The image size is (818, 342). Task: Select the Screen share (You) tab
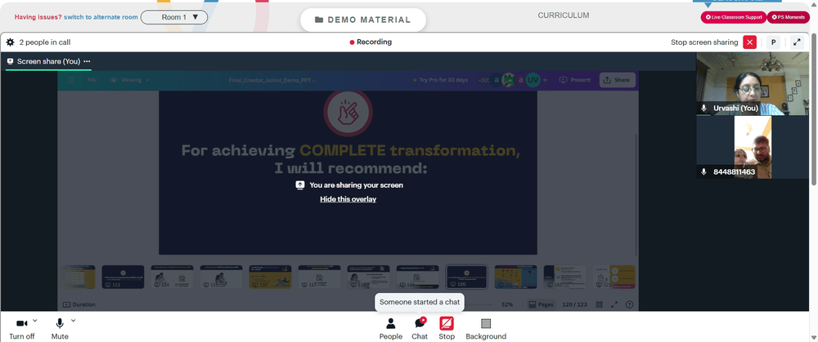pyautogui.click(x=48, y=61)
